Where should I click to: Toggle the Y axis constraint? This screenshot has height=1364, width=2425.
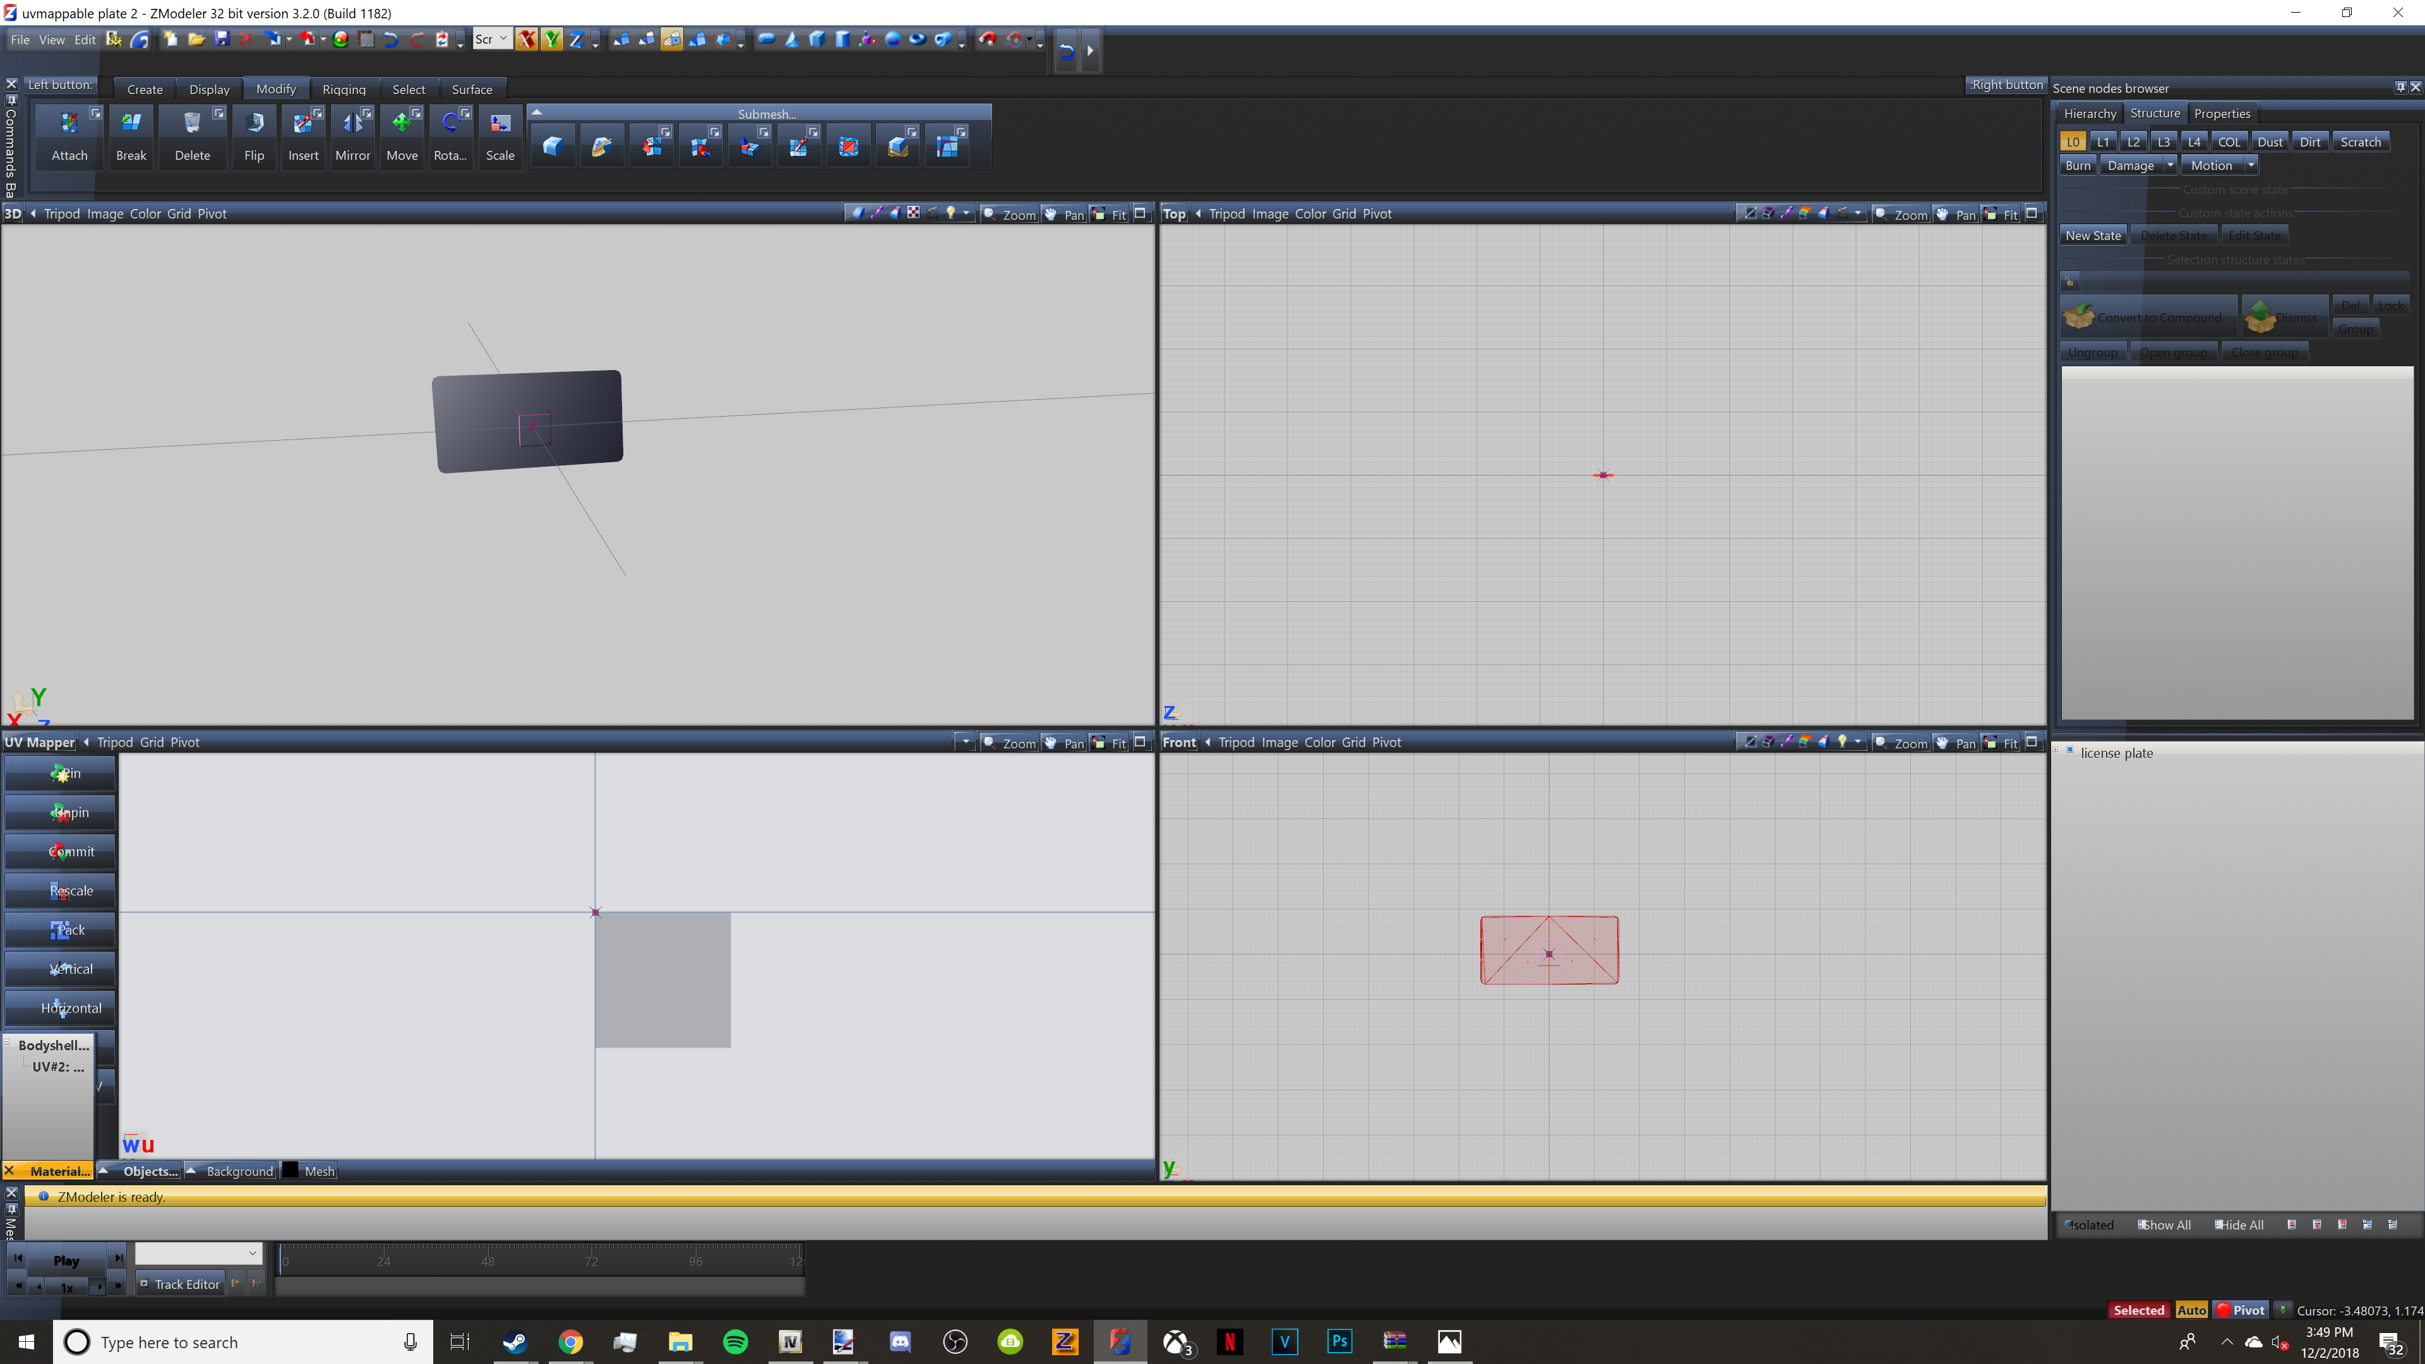pos(552,39)
